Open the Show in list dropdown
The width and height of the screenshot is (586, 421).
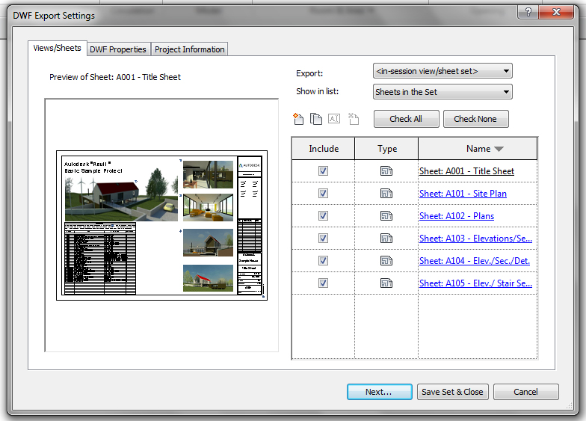click(x=442, y=92)
